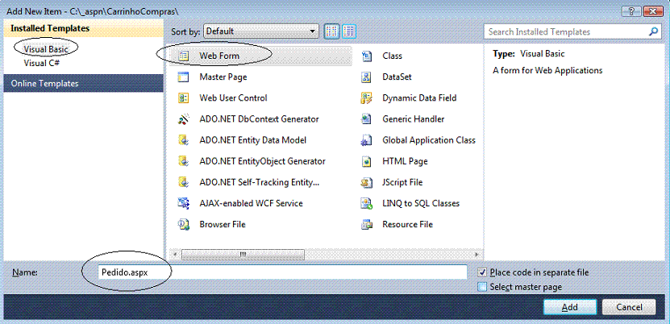This screenshot has height=324, width=670.
Task: Click the Class template icon
Action: pyautogui.click(x=367, y=56)
